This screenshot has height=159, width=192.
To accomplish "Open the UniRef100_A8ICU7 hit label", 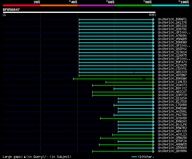I will pyautogui.click(x=172, y=92).
